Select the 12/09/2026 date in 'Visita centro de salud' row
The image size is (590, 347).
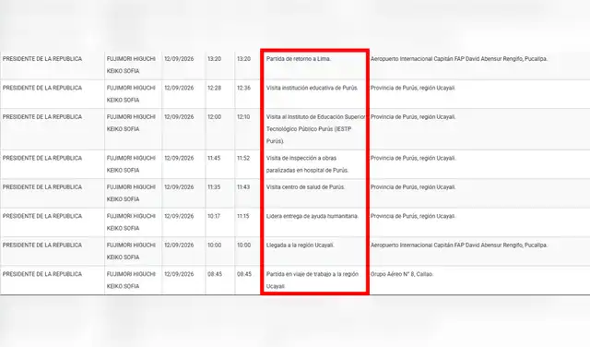(179, 186)
